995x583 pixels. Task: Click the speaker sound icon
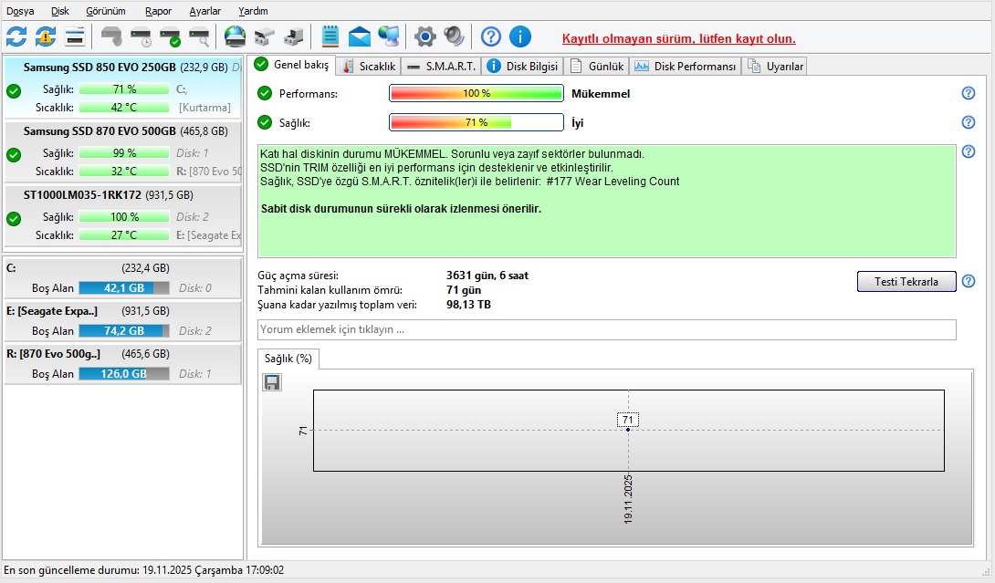tap(454, 36)
